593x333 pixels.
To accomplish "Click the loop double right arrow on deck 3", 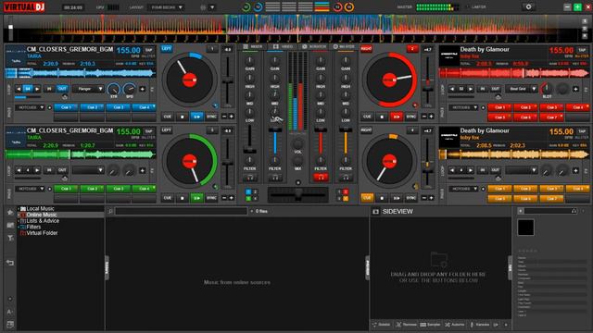I will (x=37, y=170).
